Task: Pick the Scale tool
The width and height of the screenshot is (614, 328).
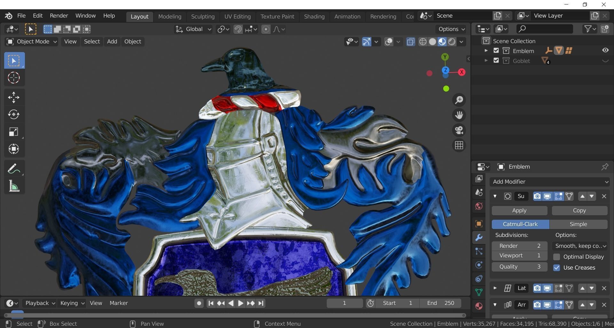Action: coord(14,132)
